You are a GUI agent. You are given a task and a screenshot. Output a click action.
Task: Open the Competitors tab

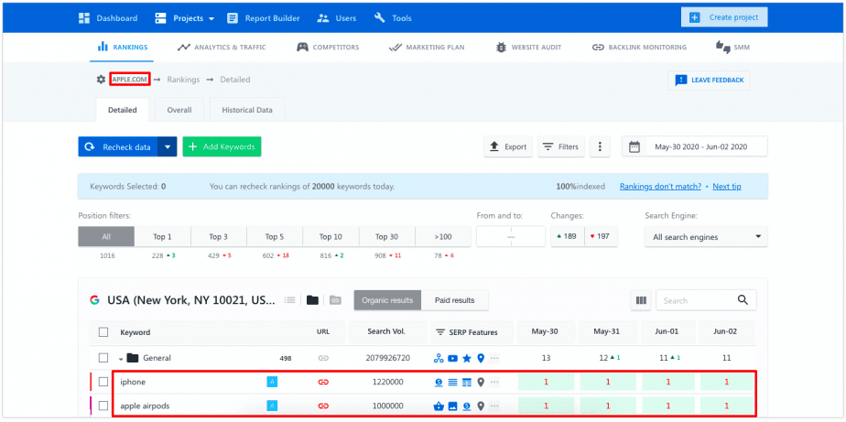pos(328,47)
